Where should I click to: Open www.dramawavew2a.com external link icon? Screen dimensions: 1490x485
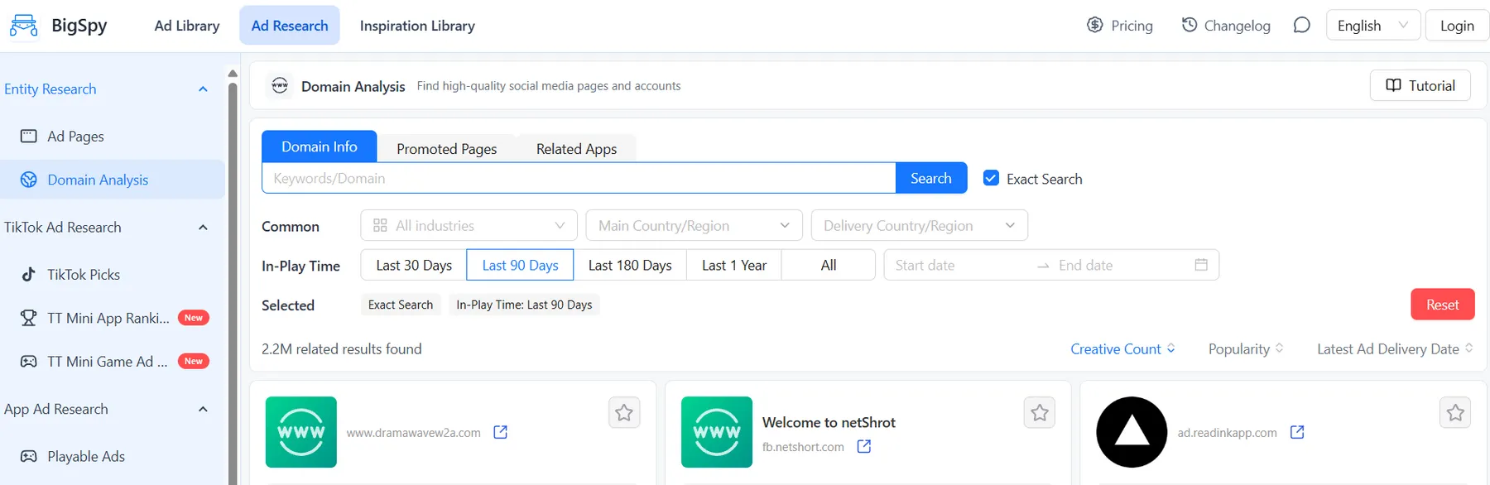(500, 432)
